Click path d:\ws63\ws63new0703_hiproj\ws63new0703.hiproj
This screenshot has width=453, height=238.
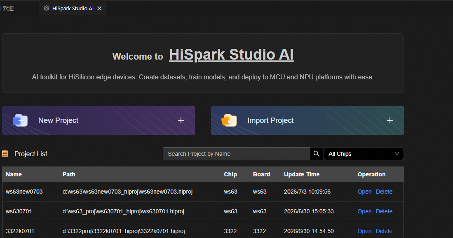click(127, 192)
